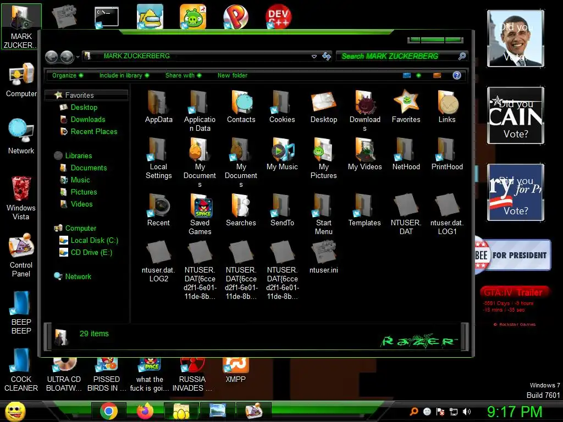Click the New folder button

(x=233, y=75)
